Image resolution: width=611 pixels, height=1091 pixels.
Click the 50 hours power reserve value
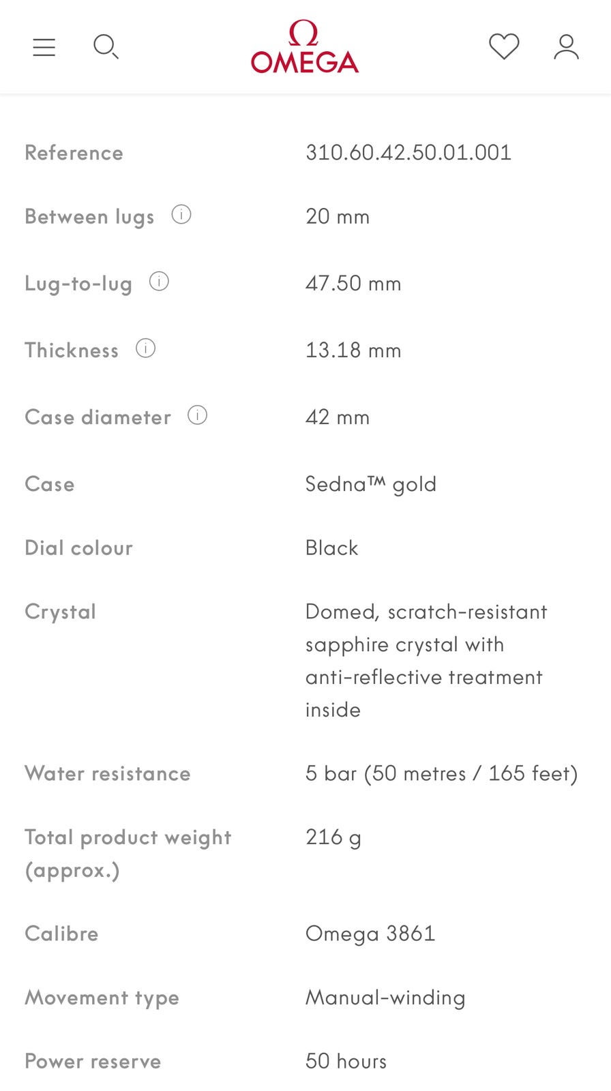(346, 1061)
